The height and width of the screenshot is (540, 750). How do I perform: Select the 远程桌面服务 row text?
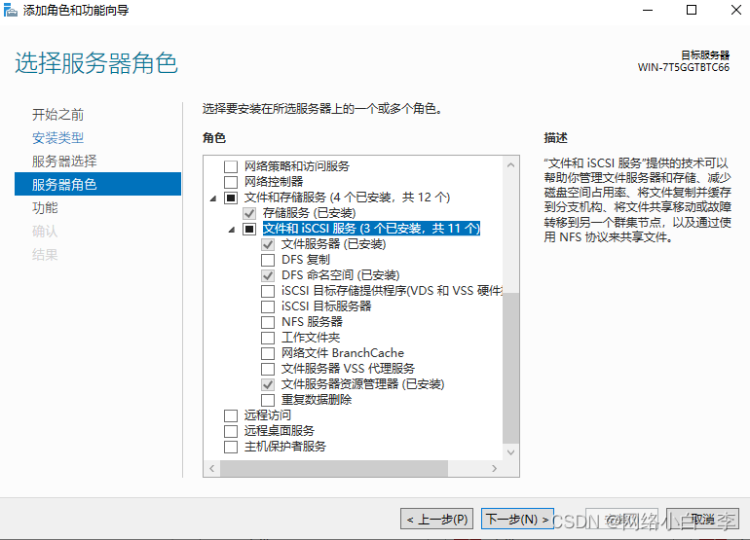[280, 431]
